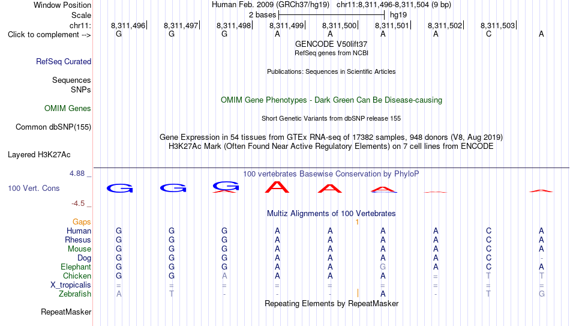Click the '2 bases' scale bar text
The height and width of the screenshot is (326, 570).
pyautogui.click(x=262, y=15)
